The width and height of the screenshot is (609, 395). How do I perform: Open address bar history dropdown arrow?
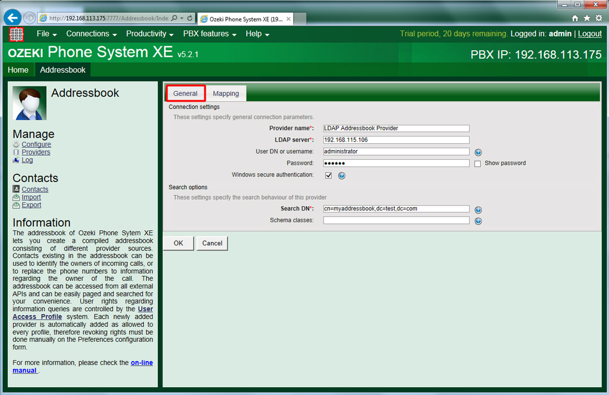pos(182,18)
